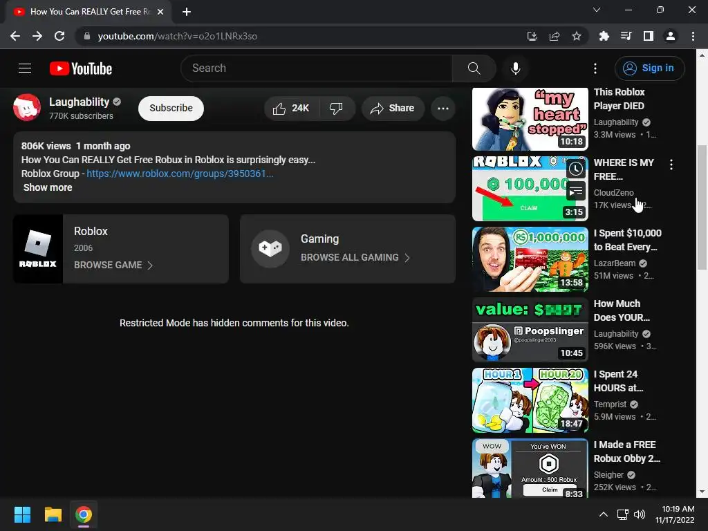Open I Made a FREE Robux Obby thumbnail

click(530, 468)
